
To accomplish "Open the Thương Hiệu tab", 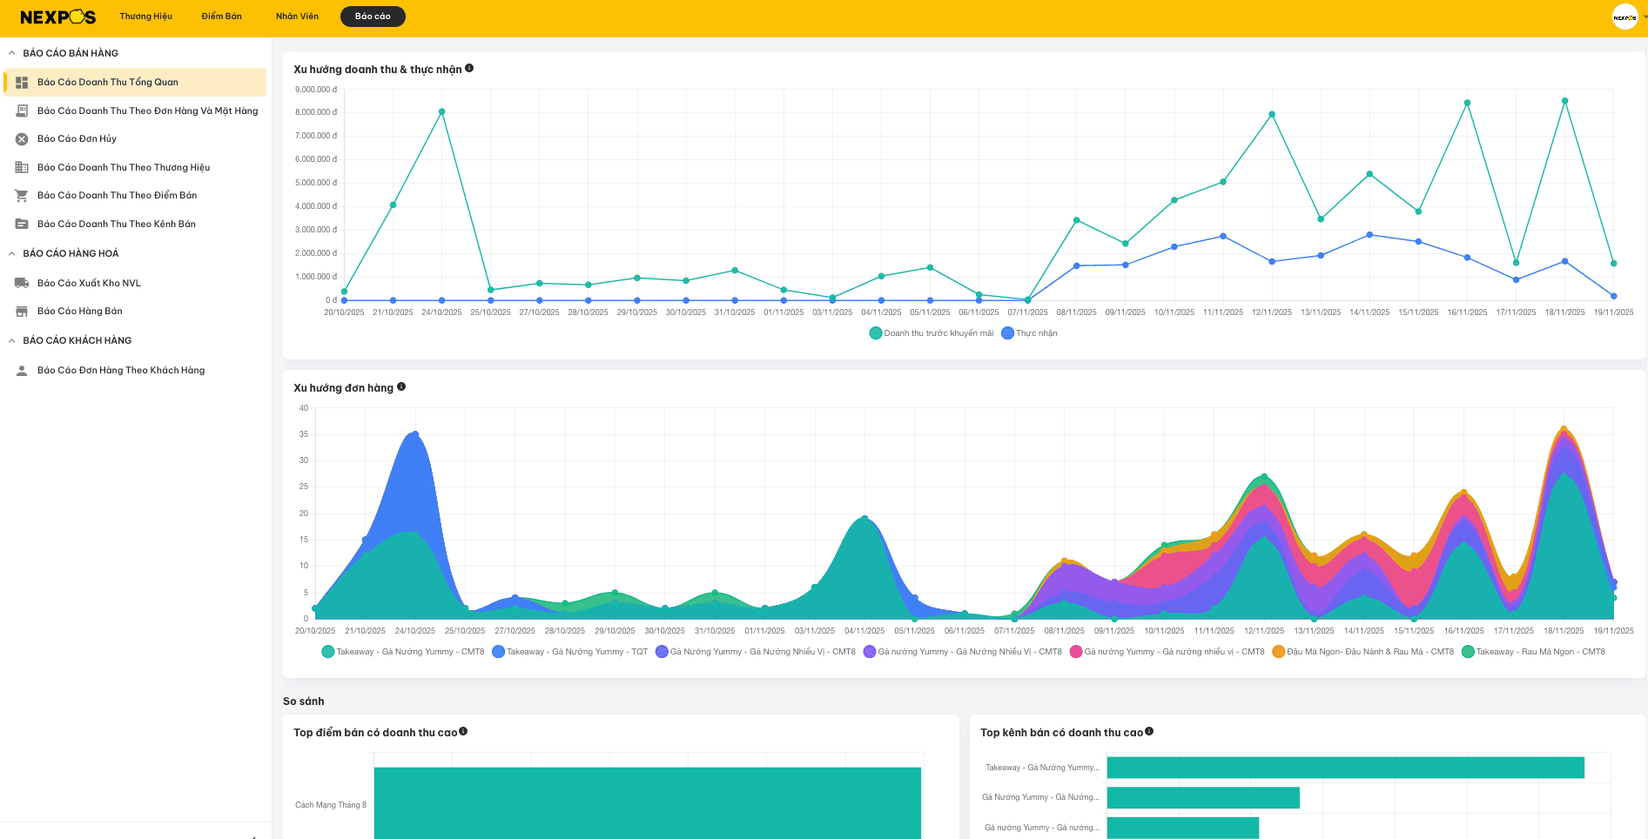I will [145, 17].
